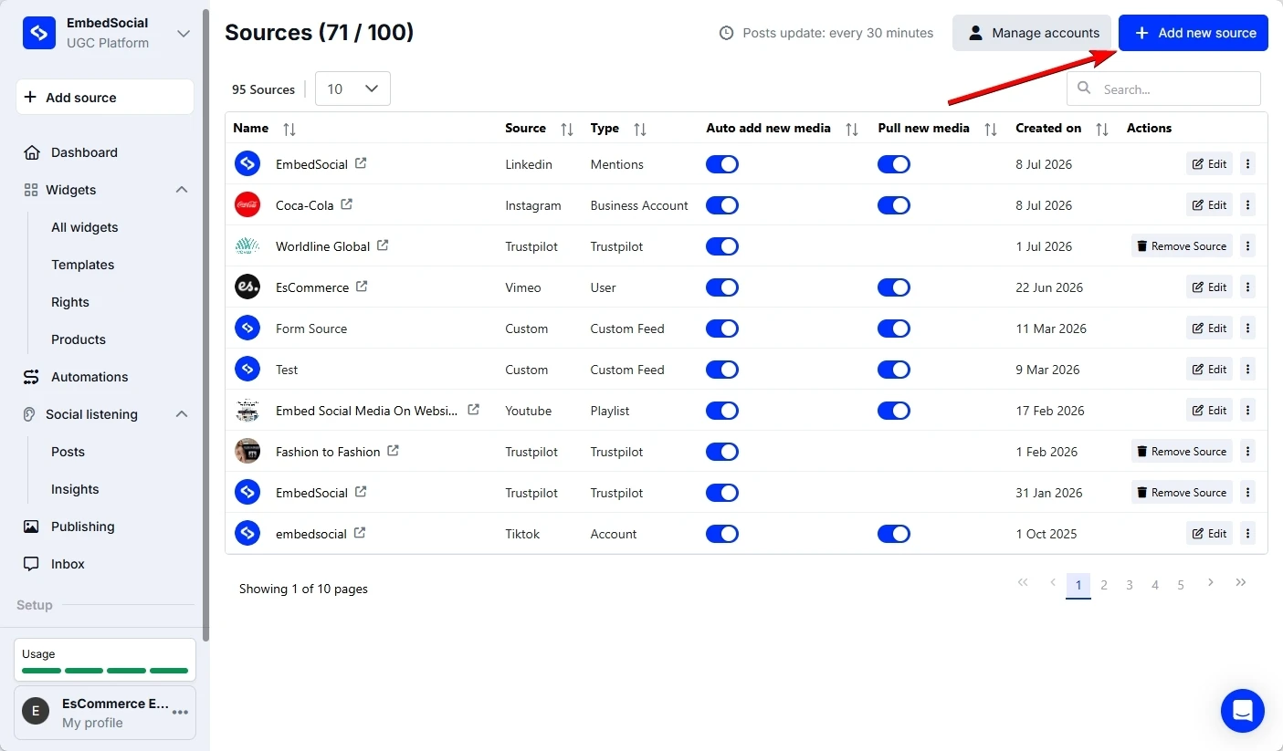Open external link icon beside Worldline Global
Image resolution: width=1283 pixels, height=751 pixels.
coord(383,245)
